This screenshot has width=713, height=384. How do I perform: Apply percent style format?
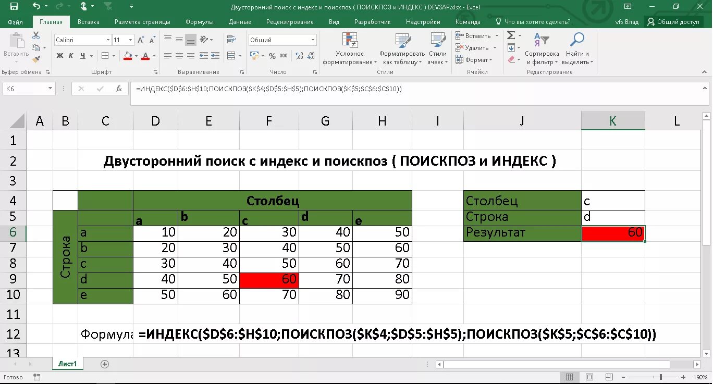pos(272,56)
